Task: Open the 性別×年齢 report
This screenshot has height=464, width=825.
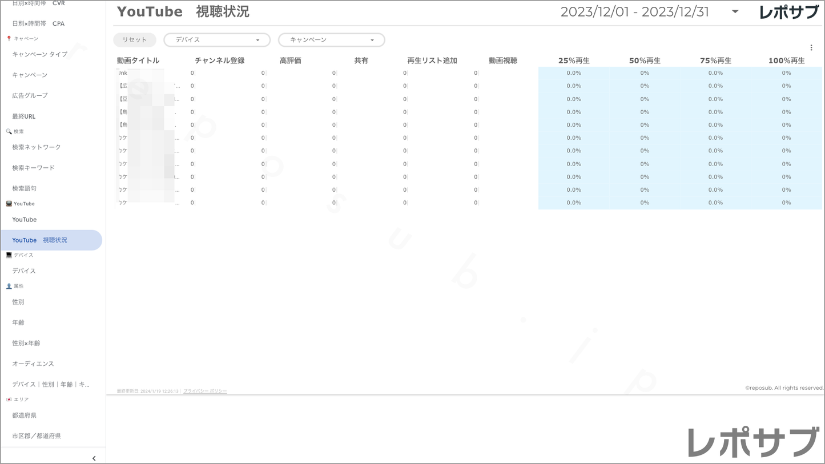Action: [x=26, y=343]
